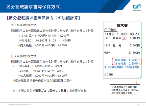Click the Shiodome Partners logo
This screenshot has width=146, height=108.
pos(137,8)
